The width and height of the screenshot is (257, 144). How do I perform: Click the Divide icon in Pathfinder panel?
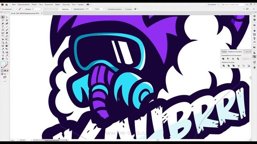click(x=224, y=66)
